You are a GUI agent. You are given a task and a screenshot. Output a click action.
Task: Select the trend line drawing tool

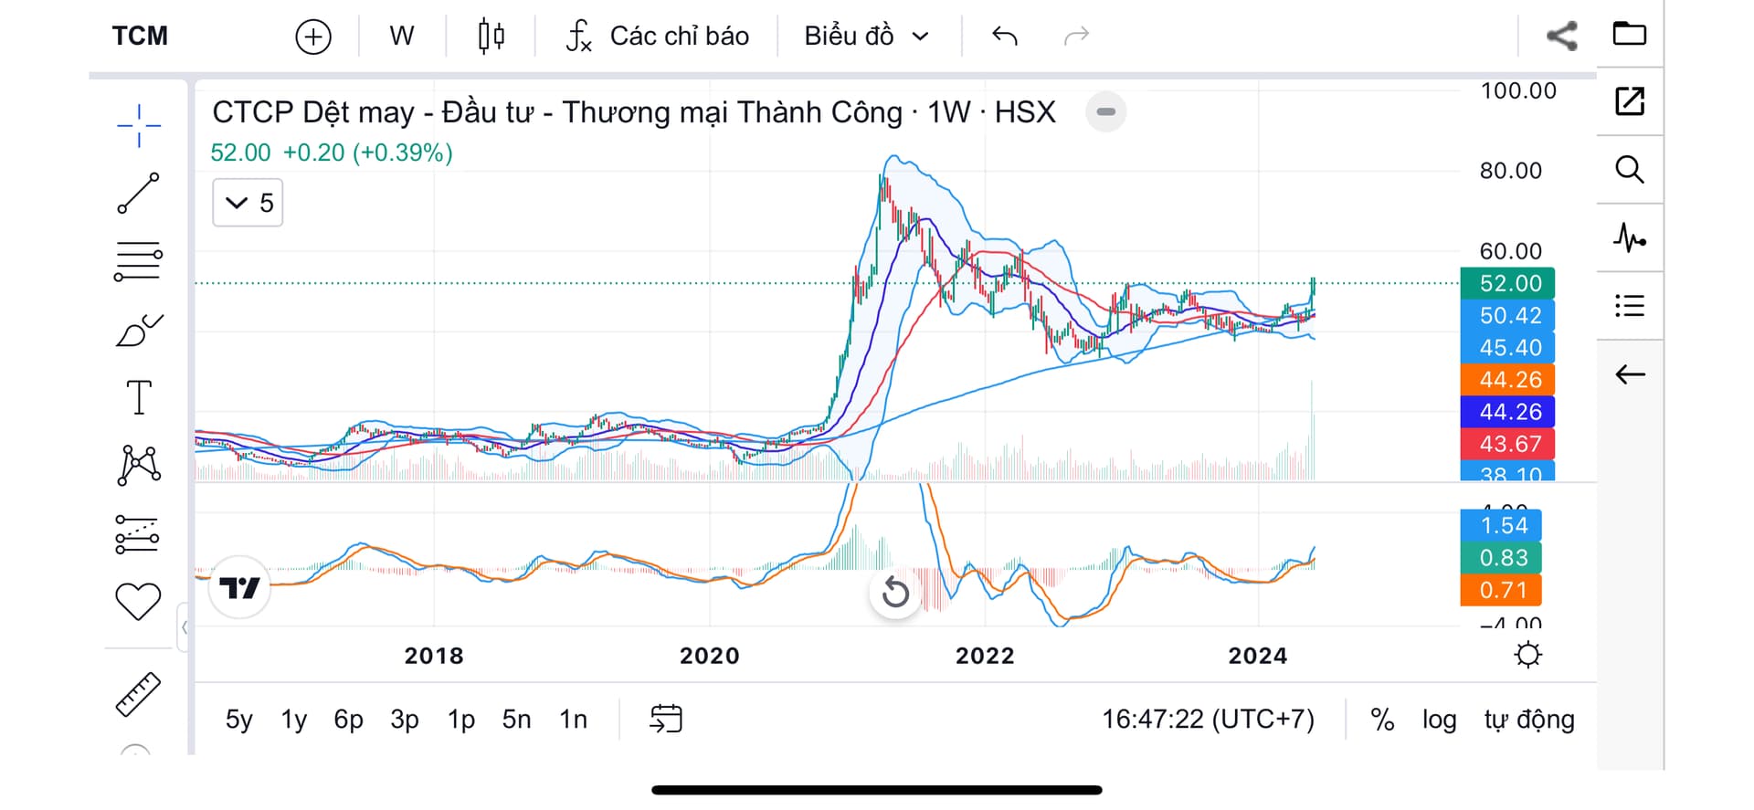coord(139,193)
